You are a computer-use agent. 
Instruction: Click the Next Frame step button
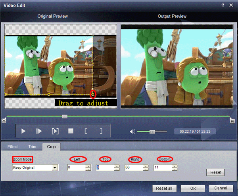coord(39,131)
